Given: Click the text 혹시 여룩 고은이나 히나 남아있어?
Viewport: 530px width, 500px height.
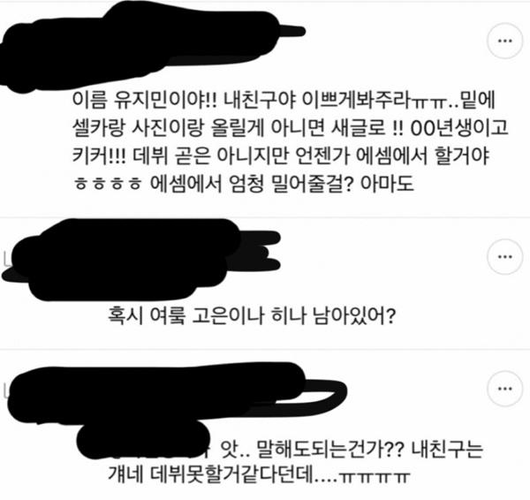Looking at the screenshot, I should 251,315.
